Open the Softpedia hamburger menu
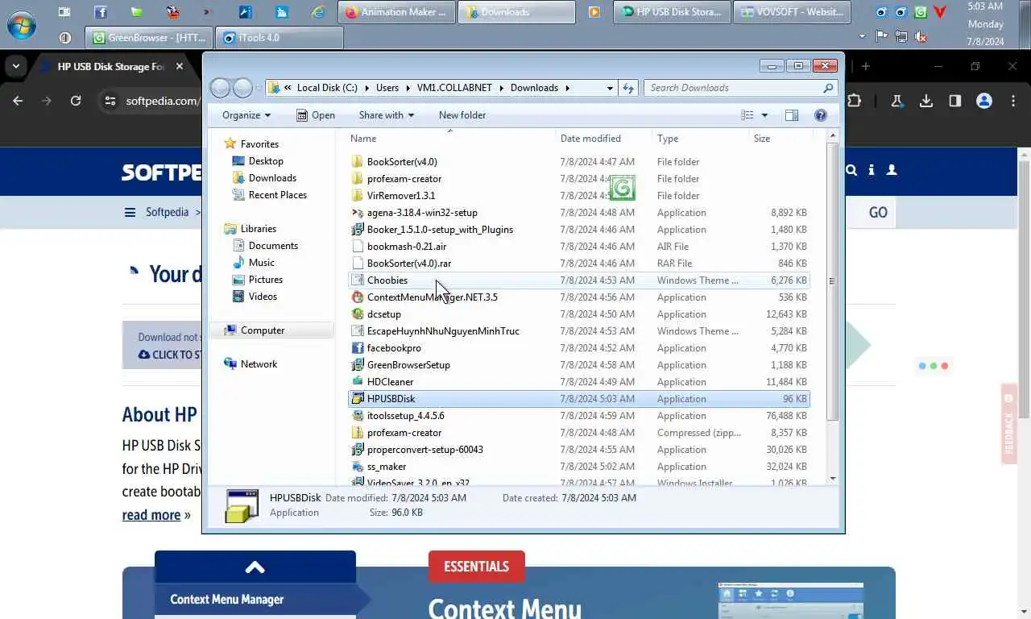Image resolution: width=1031 pixels, height=619 pixels. point(130,212)
